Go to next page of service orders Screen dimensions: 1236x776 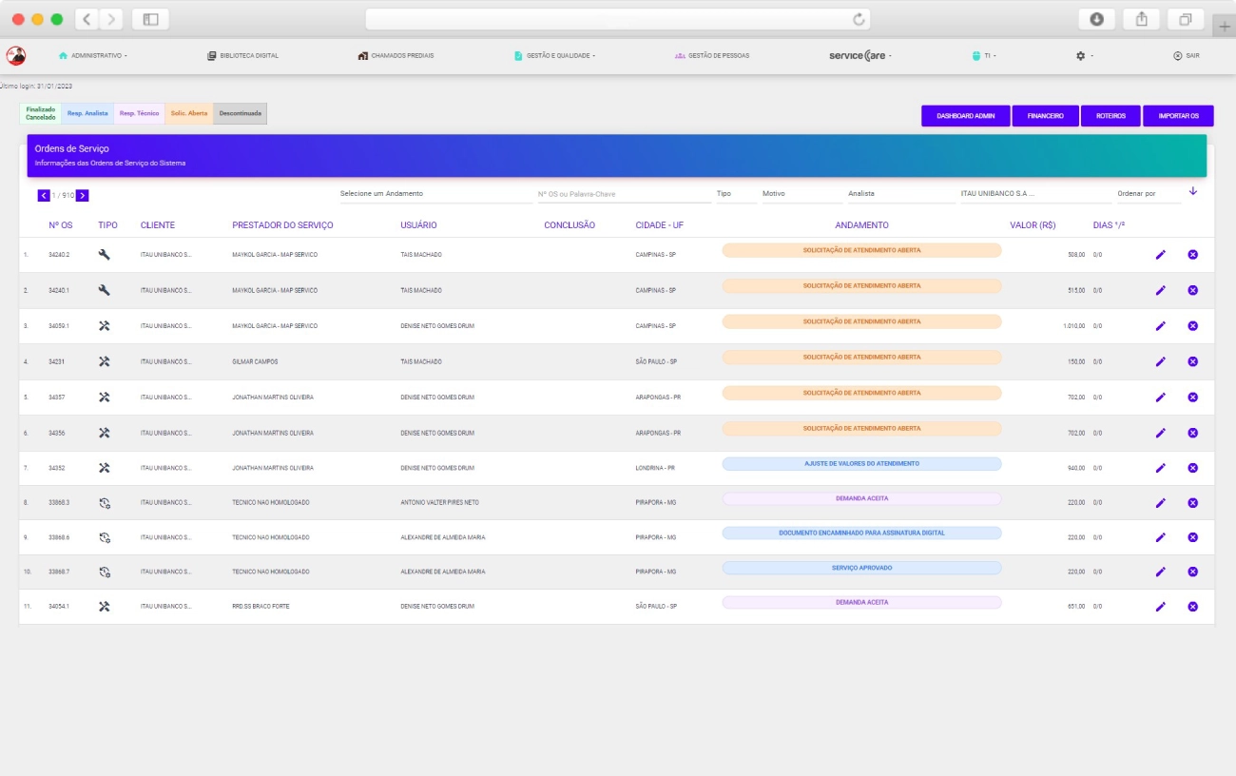point(83,195)
